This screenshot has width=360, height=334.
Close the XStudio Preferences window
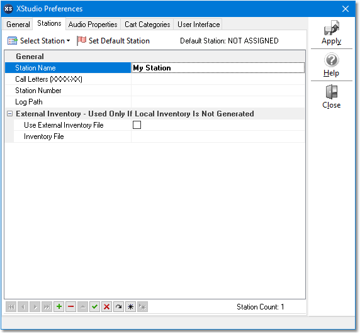pos(346,9)
